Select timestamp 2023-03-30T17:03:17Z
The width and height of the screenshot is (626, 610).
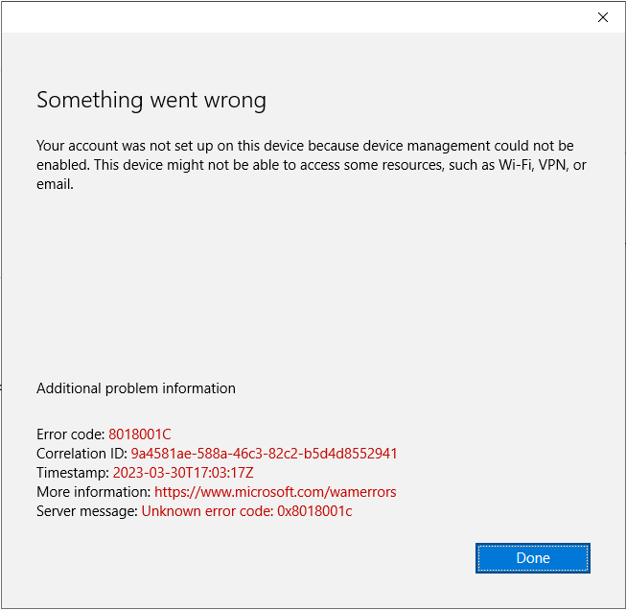coord(183,473)
